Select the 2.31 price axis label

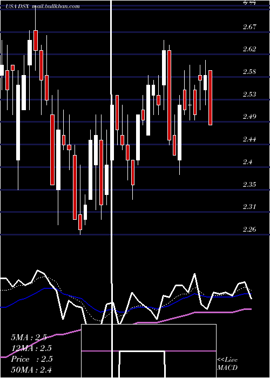pyautogui.click(x=249, y=207)
